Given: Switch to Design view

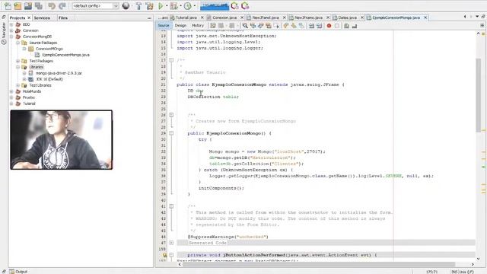Looking at the screenshot, I should [x=180, y=26].
